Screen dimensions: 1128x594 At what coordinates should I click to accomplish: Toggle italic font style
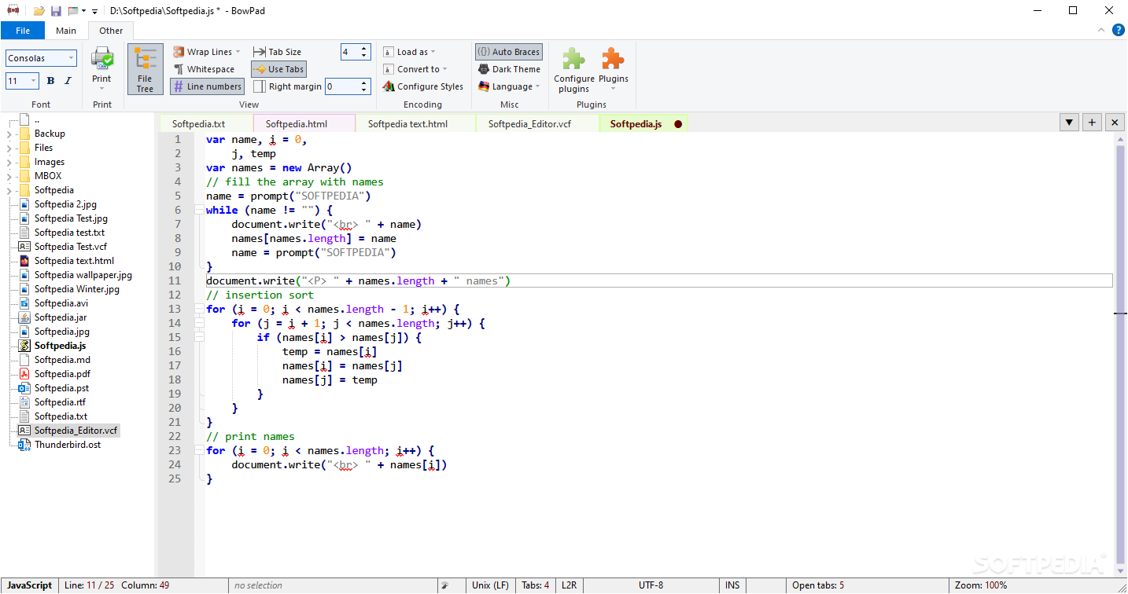pos(68,80)
